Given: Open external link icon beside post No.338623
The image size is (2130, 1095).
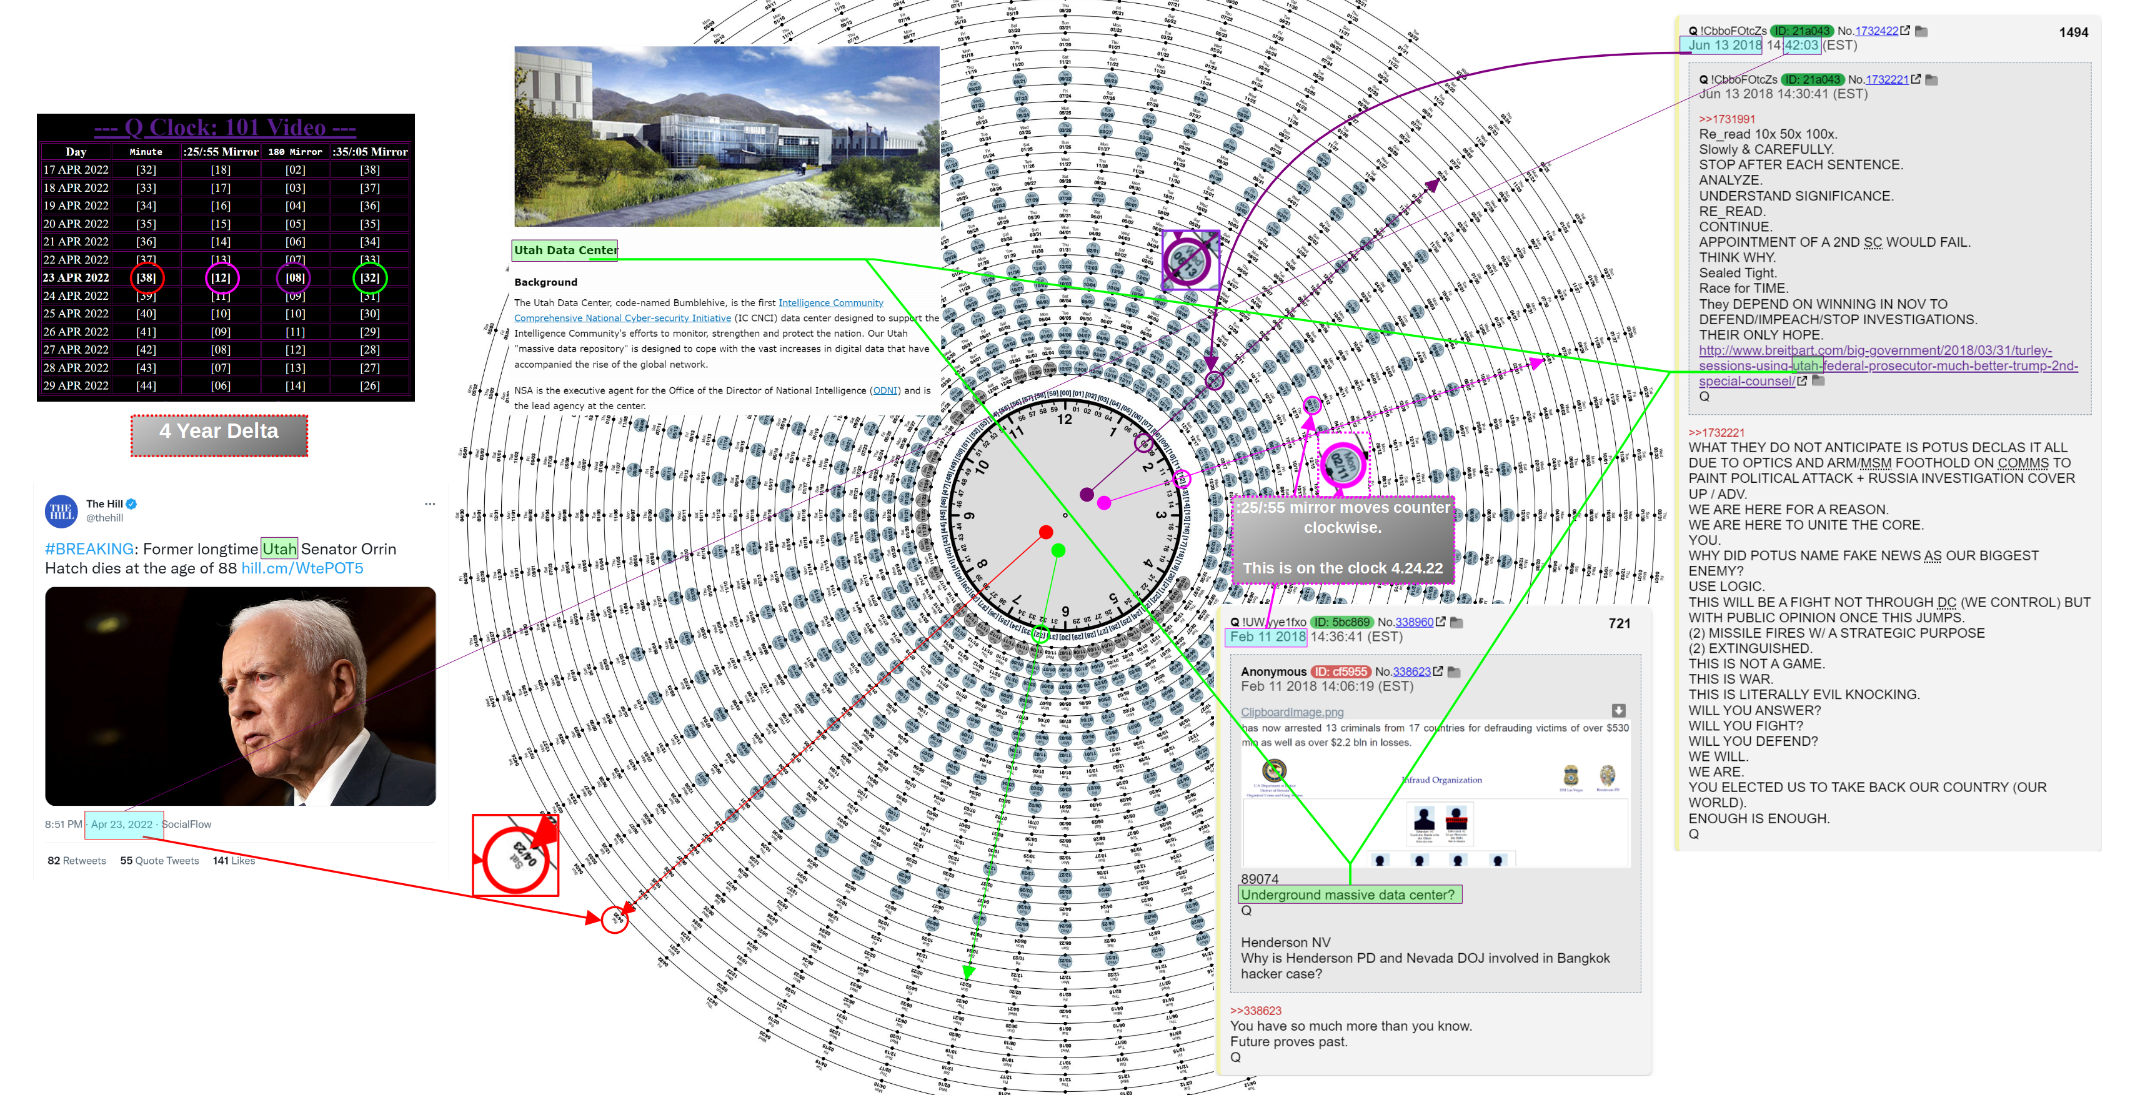Looking at the screenshot, I should coord(1438,671).
